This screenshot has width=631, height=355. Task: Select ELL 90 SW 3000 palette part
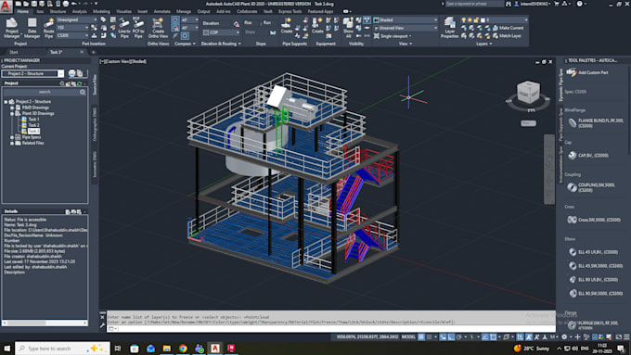point(596,294)
